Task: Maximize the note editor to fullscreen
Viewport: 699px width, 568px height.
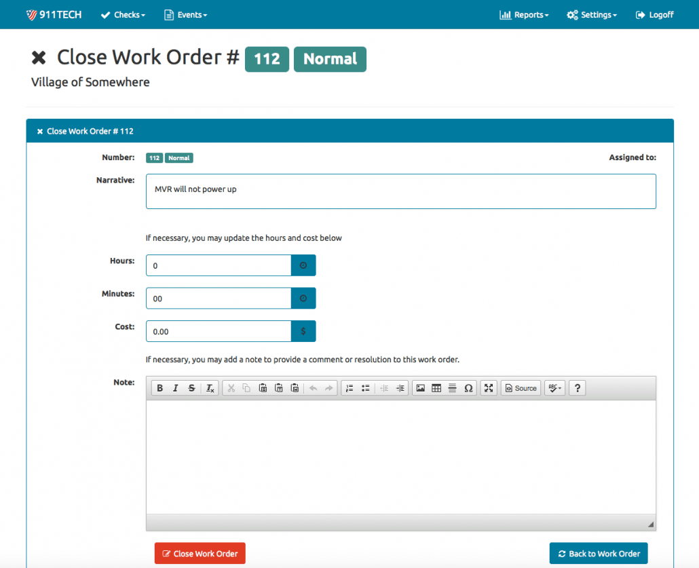Action: pyautogui.click(x=488, y=387)
